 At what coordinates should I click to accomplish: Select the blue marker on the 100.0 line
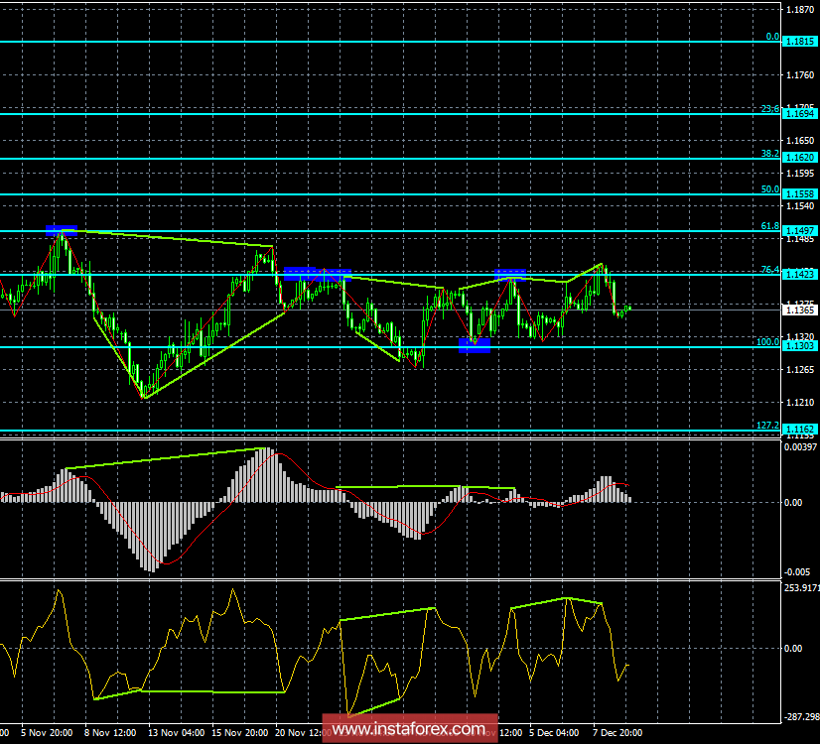[474, 345]
